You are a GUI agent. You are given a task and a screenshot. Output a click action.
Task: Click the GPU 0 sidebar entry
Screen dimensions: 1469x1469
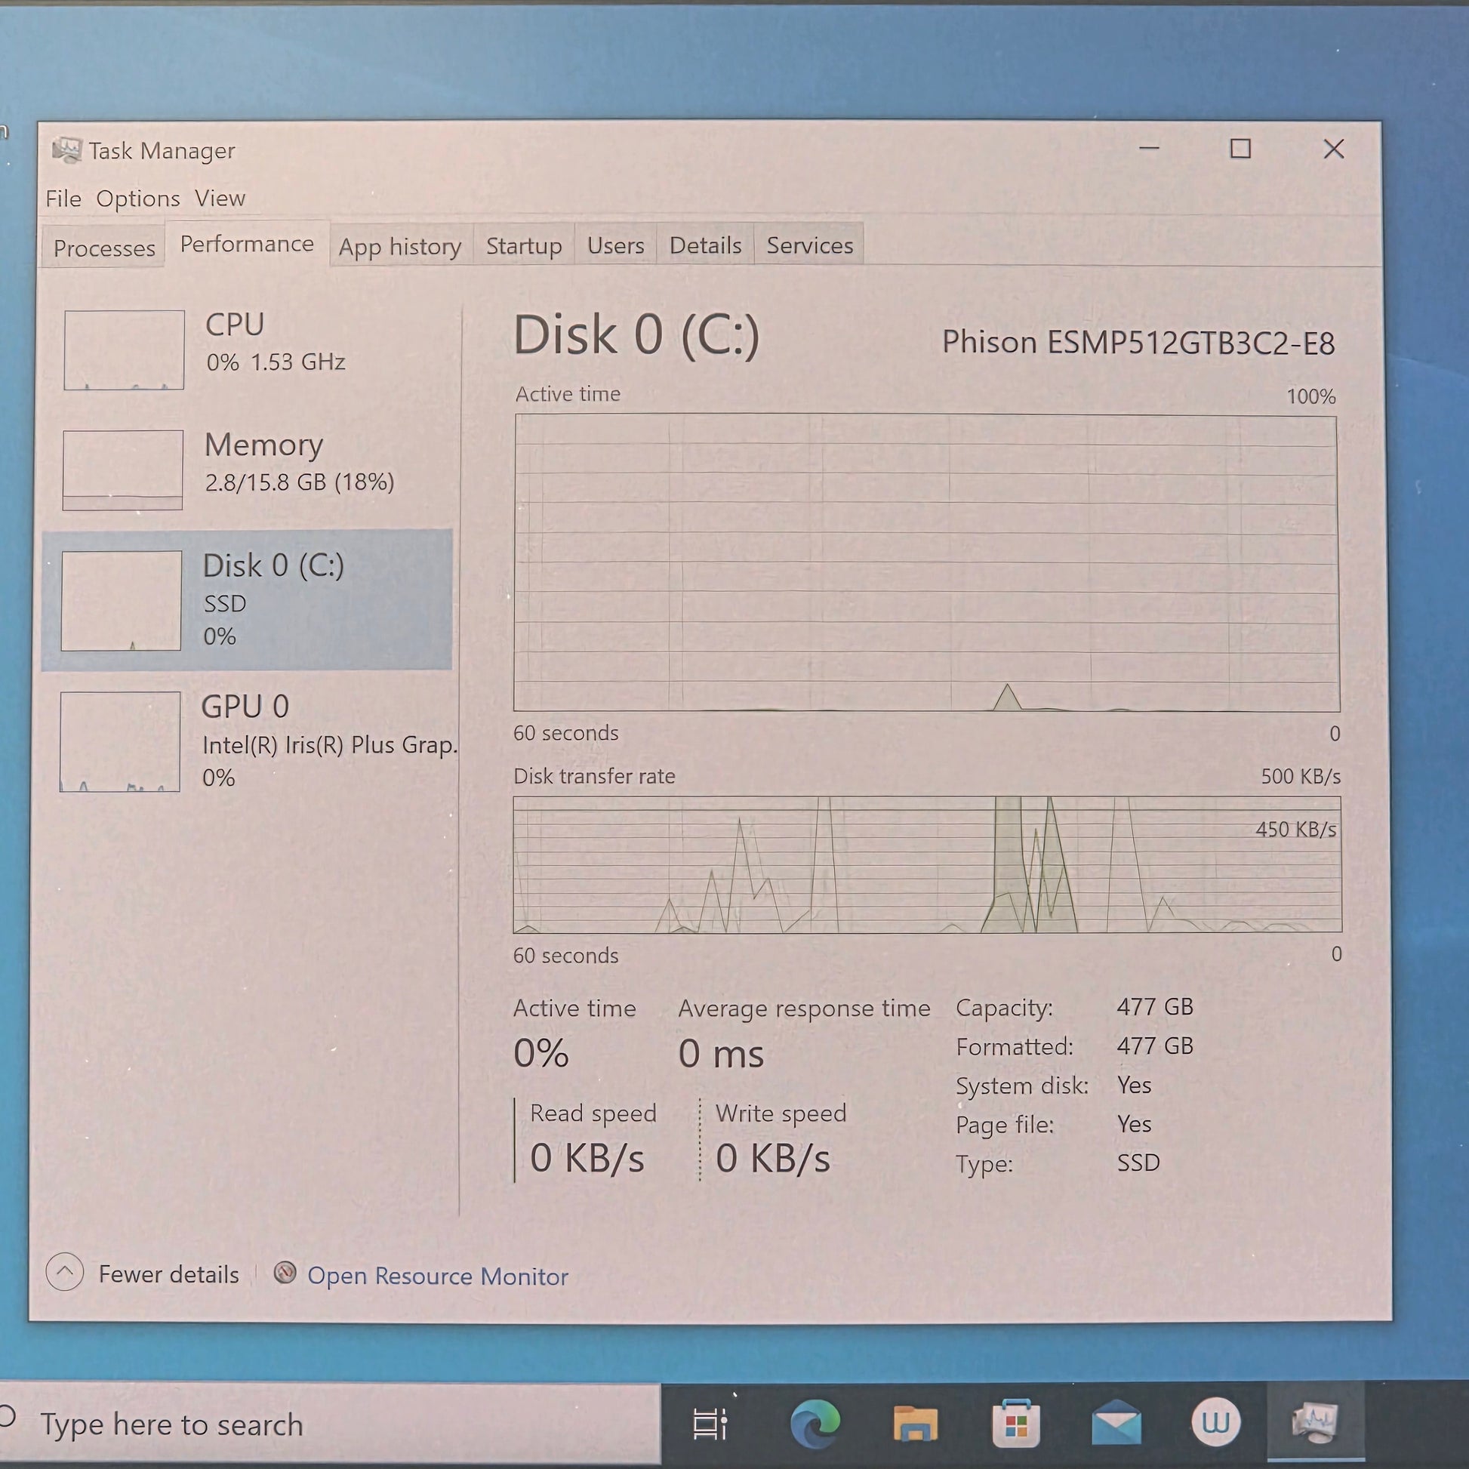251,741
